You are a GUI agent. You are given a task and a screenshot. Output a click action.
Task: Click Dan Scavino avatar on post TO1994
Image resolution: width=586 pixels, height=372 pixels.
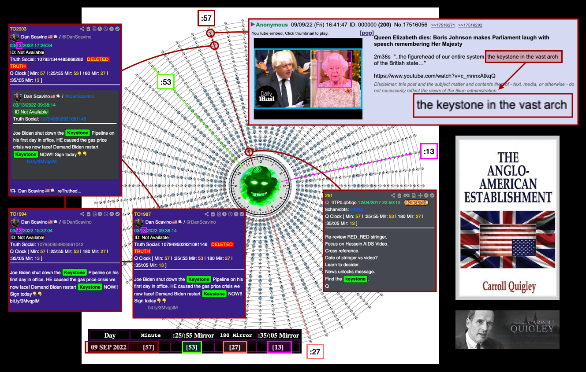coord(15,222)
